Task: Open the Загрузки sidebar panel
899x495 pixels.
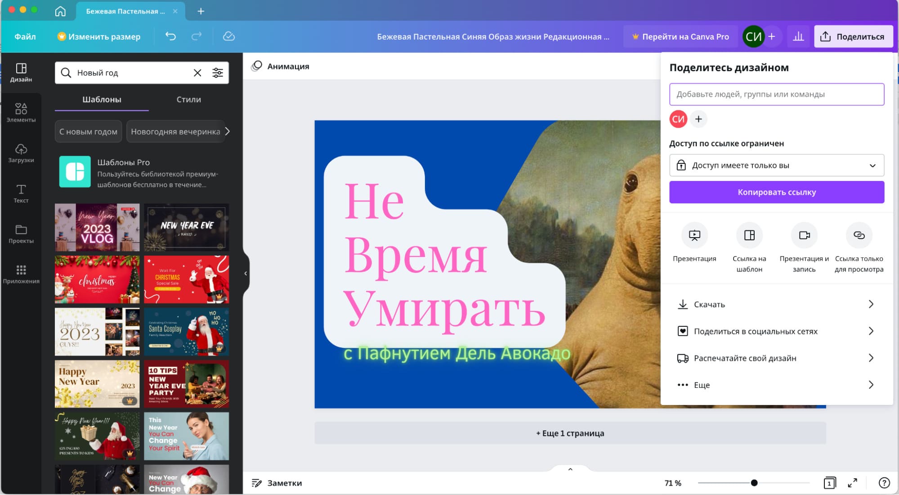Action: click(21, 153)
